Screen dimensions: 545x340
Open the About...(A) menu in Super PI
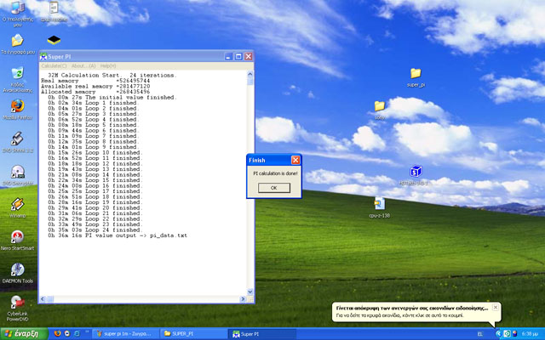point(83,66)
